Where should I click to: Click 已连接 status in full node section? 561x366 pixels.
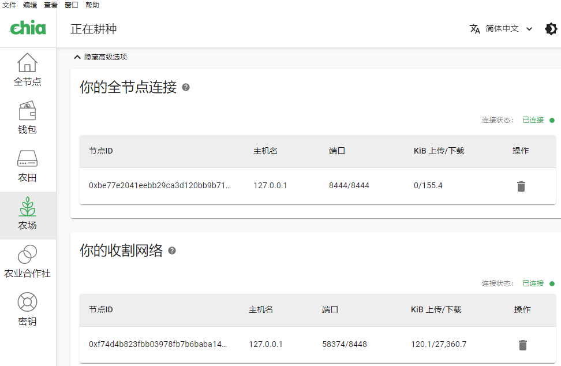click(533, 120)
